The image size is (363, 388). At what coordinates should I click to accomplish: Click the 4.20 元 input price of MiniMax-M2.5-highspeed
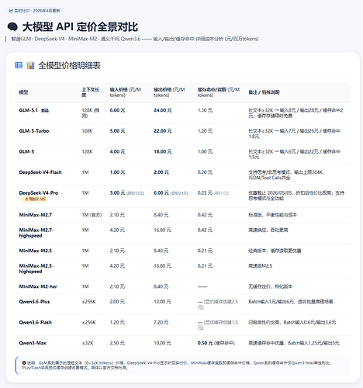(117, 265)
